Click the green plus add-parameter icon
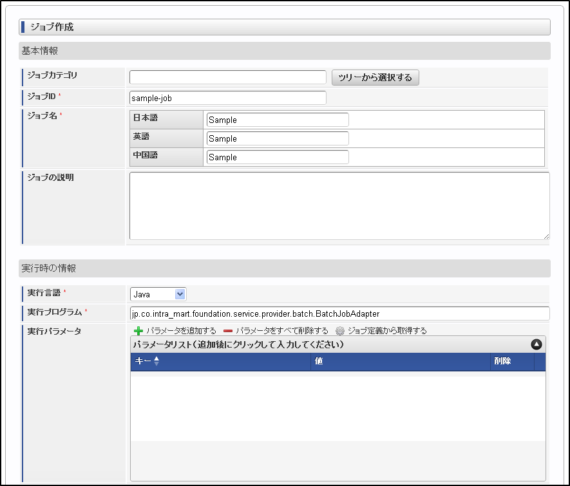Image resolution: width=570 pixels, height=486 pixels. (138, 330)
